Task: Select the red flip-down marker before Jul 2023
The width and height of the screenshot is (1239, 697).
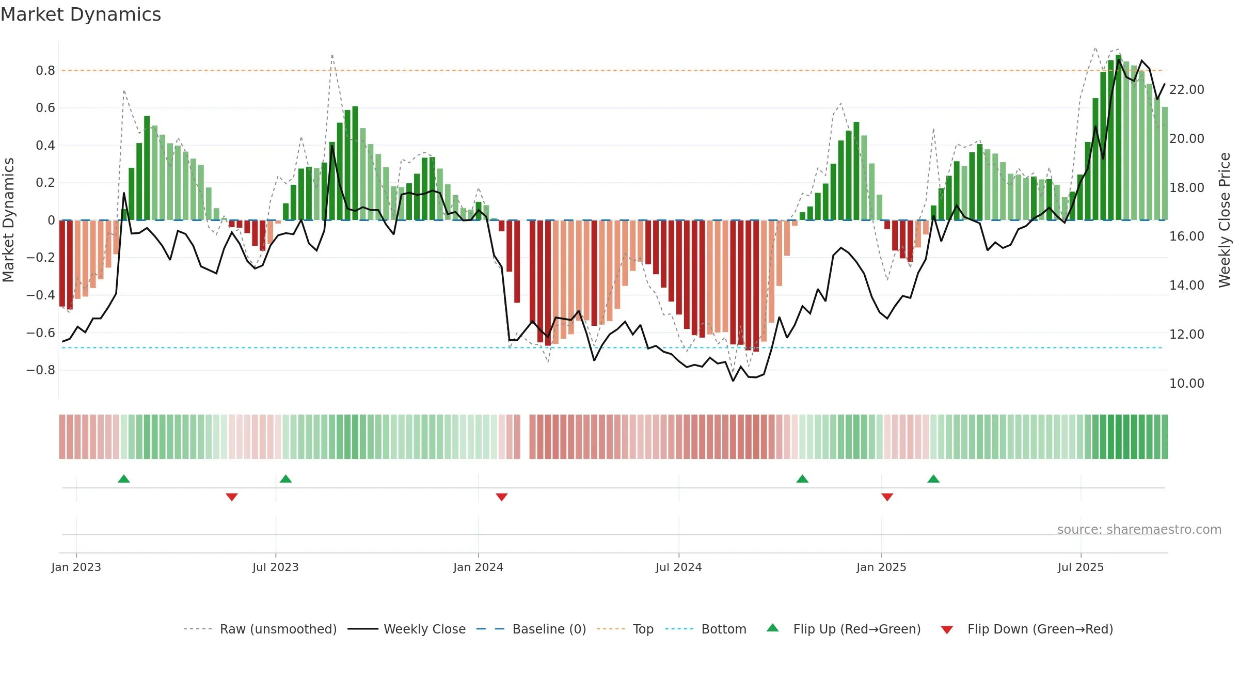Action: [232, 497]
